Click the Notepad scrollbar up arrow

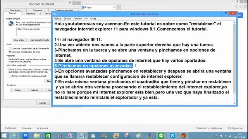click(234, 23)
